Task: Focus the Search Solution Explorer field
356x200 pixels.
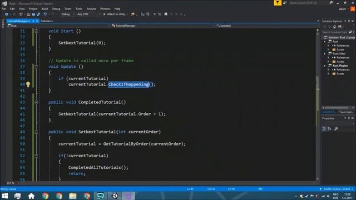Action: [x=335, y=32]
